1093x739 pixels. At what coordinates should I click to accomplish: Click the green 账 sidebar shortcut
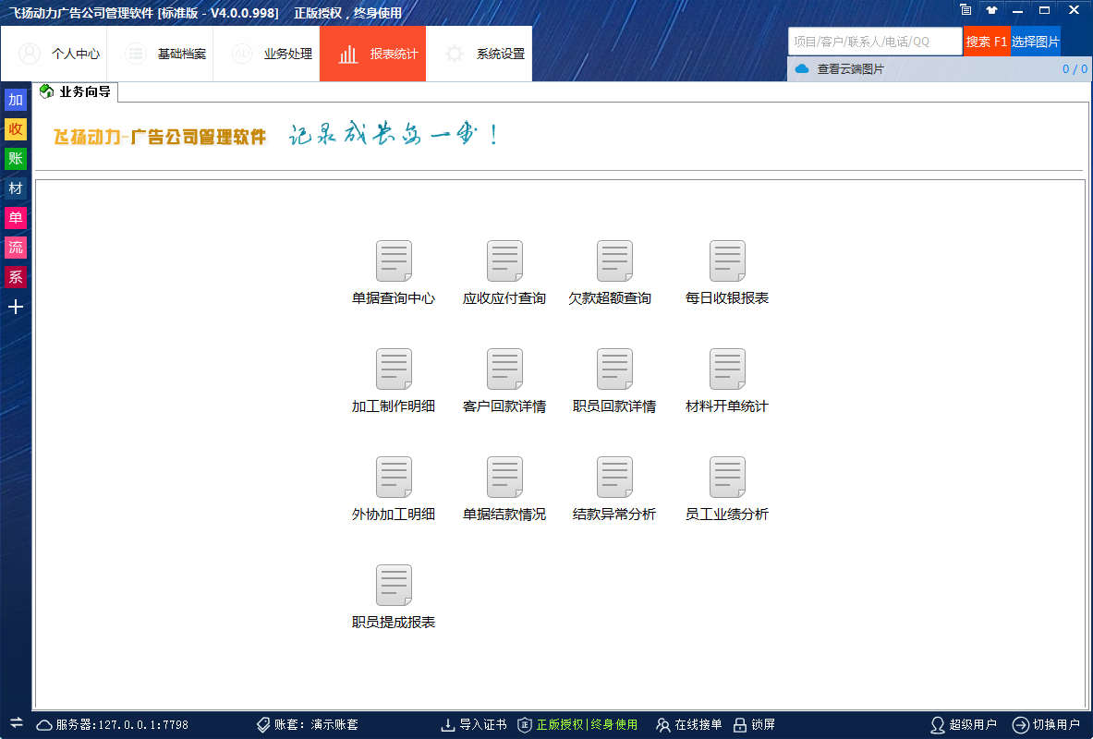coord(16,158)
